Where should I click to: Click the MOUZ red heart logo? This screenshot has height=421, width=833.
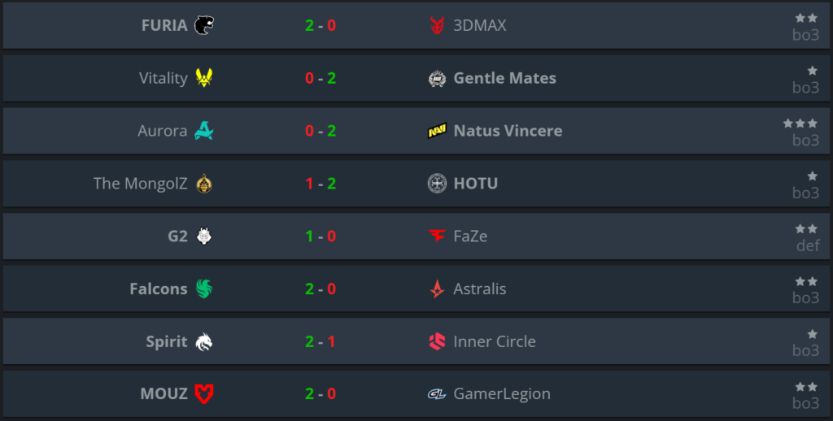pyautogui.click(x=203, y=394)
